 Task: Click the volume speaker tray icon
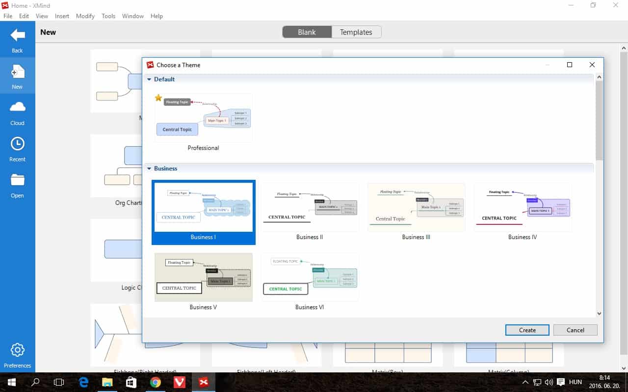point(549,382)
